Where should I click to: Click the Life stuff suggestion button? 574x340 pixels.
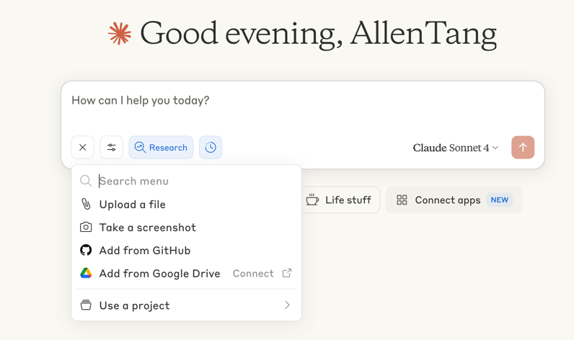(x=340, y=200)
